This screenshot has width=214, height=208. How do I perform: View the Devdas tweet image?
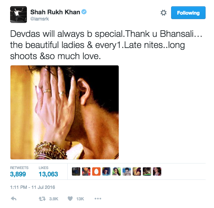[65, 112]
